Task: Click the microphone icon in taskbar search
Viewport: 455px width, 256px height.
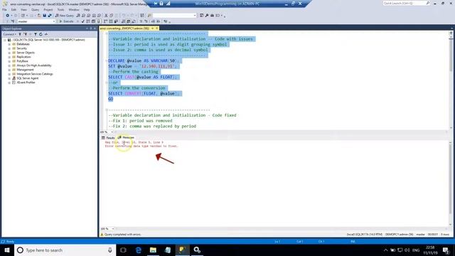Action: [110, 250]
